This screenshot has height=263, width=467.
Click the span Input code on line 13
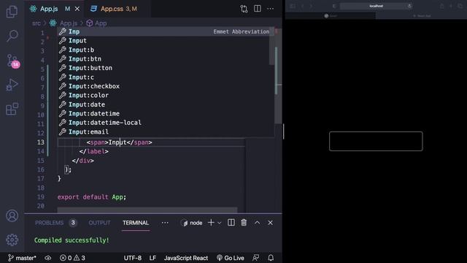[x=119, y=142]
